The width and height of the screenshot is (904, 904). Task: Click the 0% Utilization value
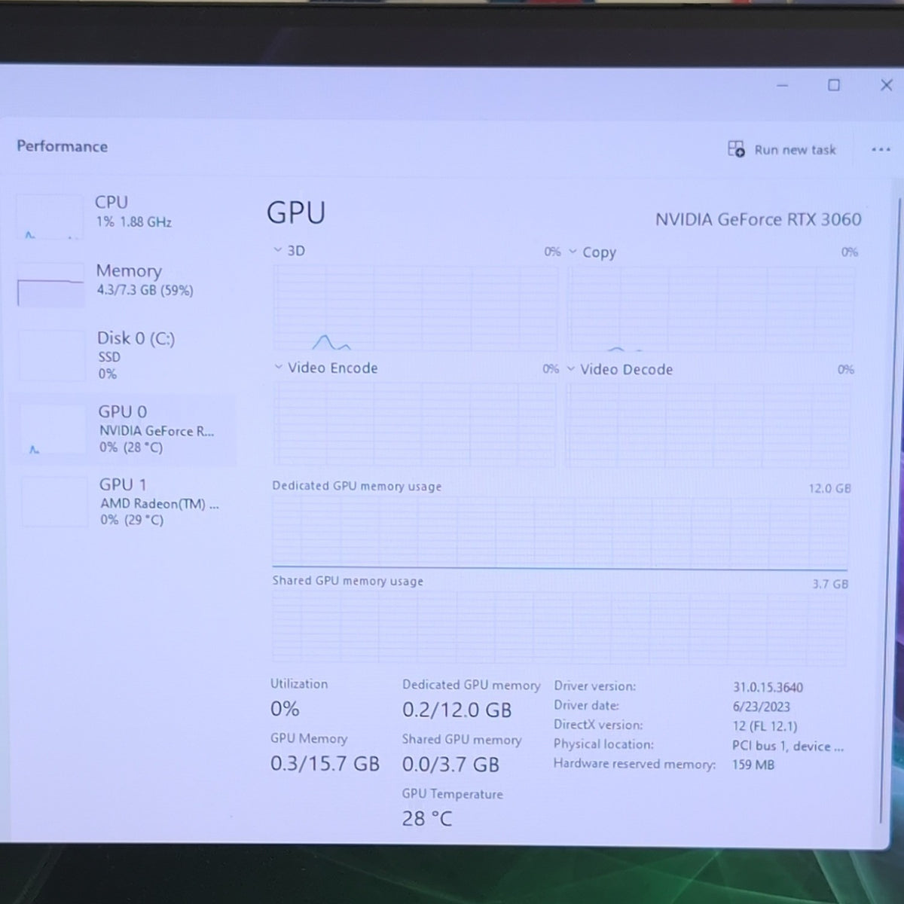tap(285, 709)
